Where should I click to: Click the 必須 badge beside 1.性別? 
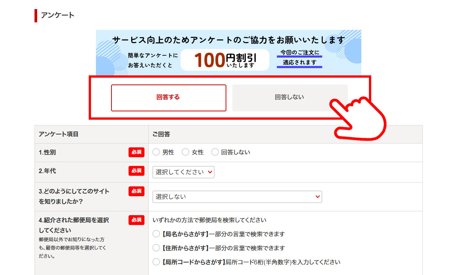(136, 152)
